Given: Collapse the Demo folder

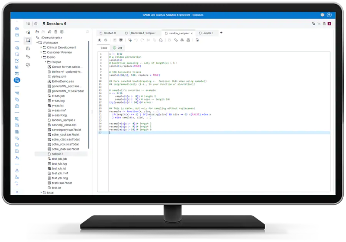Looking at the screenshot, I should tap(41, 57).
